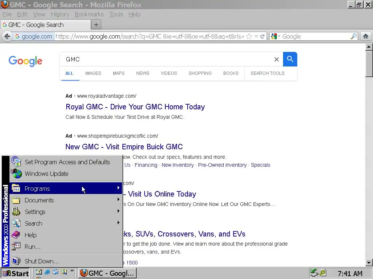Screen dimensions: 373x279
Task: Open Firefox home page via house icon
Action: click(366, 36)
